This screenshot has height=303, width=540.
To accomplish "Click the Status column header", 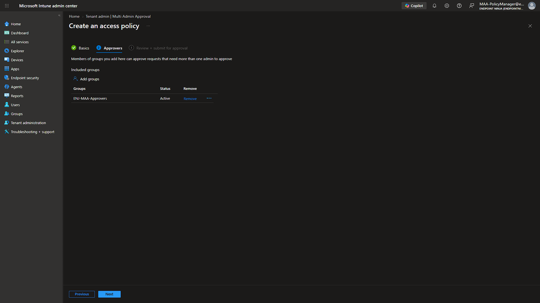I will [165, 88].
